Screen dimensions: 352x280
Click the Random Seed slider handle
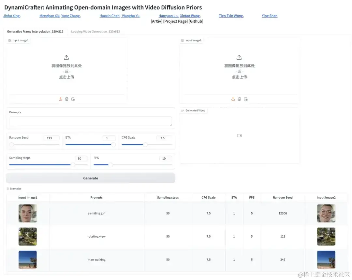tap(12, 145)
